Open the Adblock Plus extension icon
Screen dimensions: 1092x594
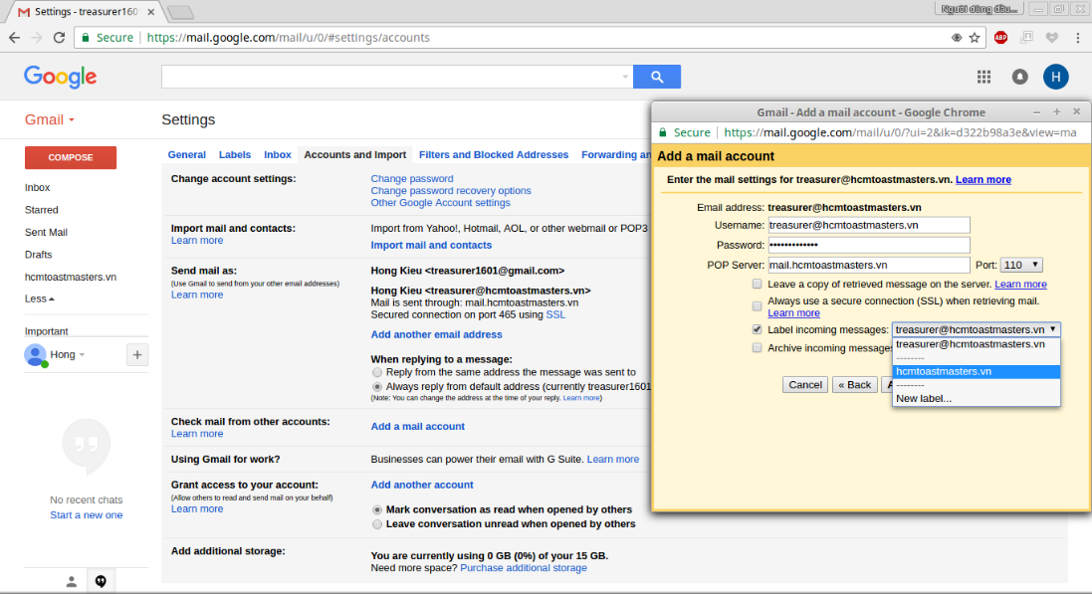(x=1000, y=38)
